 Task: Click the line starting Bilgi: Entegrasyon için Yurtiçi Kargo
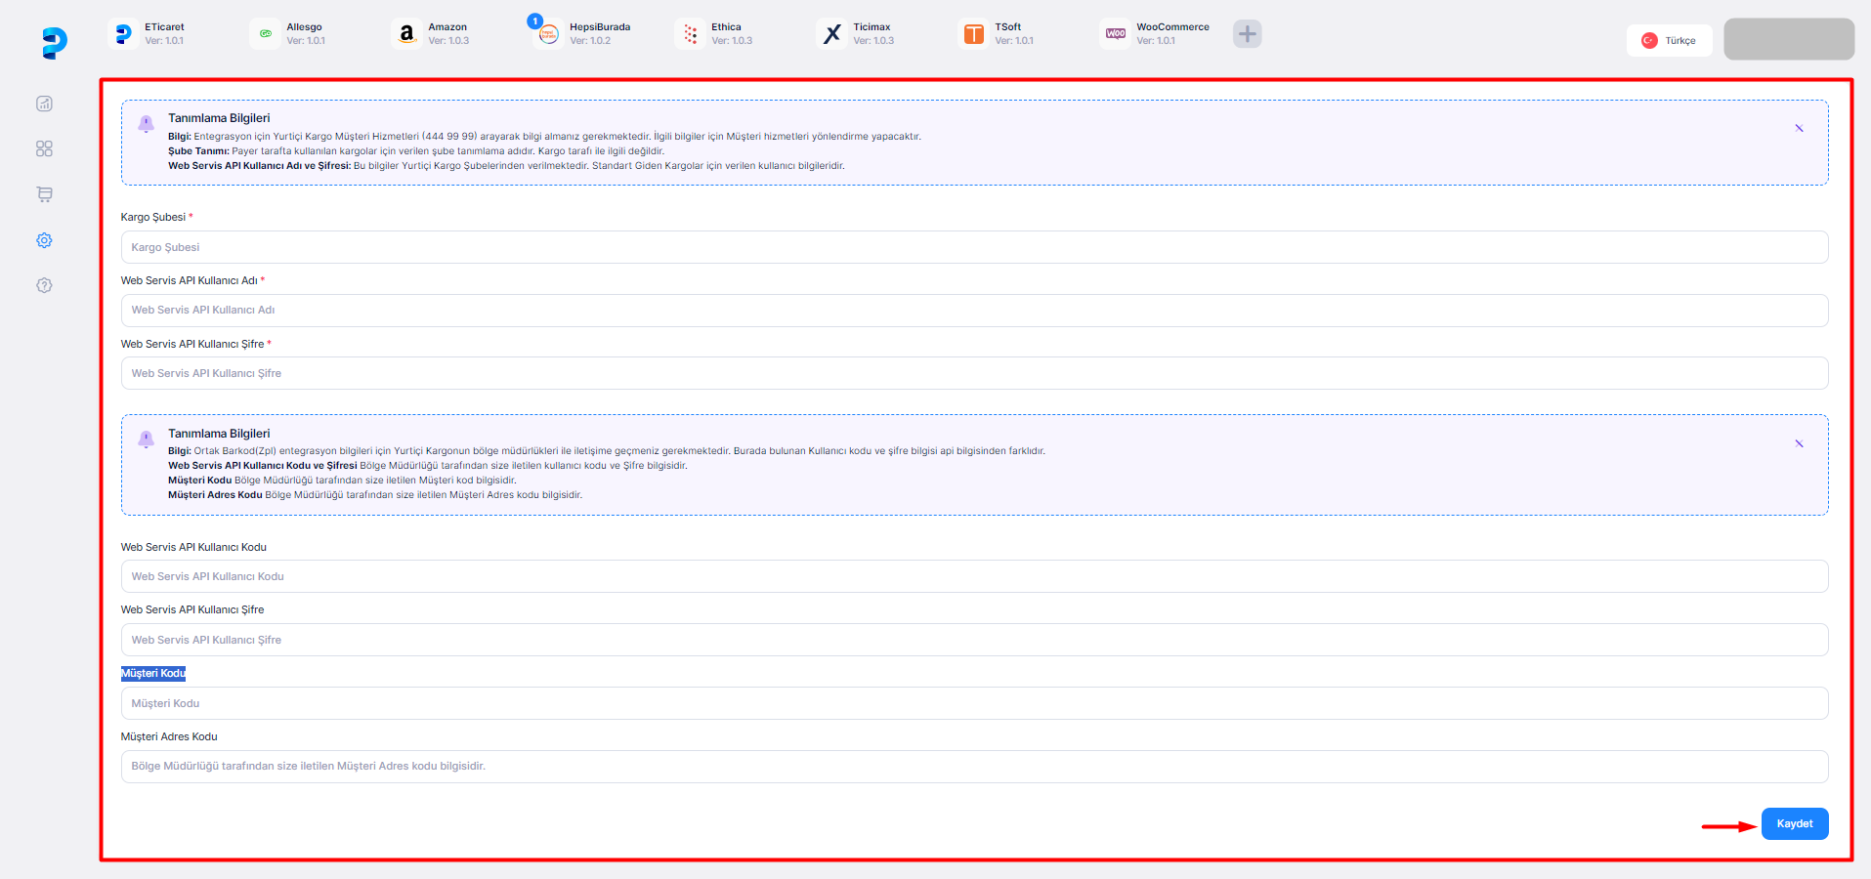(x=544, y=137)
